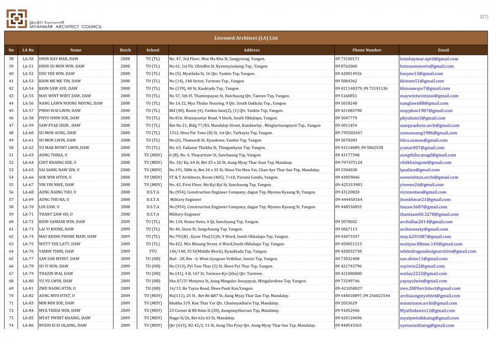Open email link mayphoo1987@gmail.com

(426, 111)
